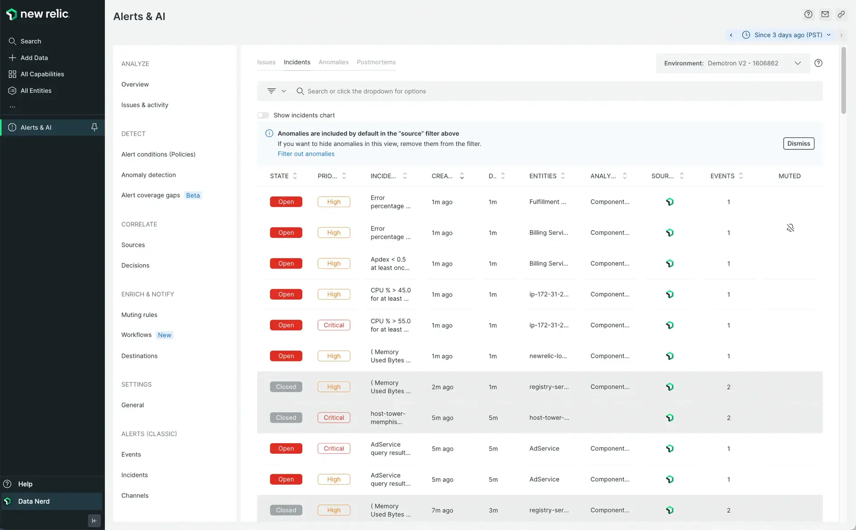Click the filter funnel icon above incidents list

(x=271, y=91)
